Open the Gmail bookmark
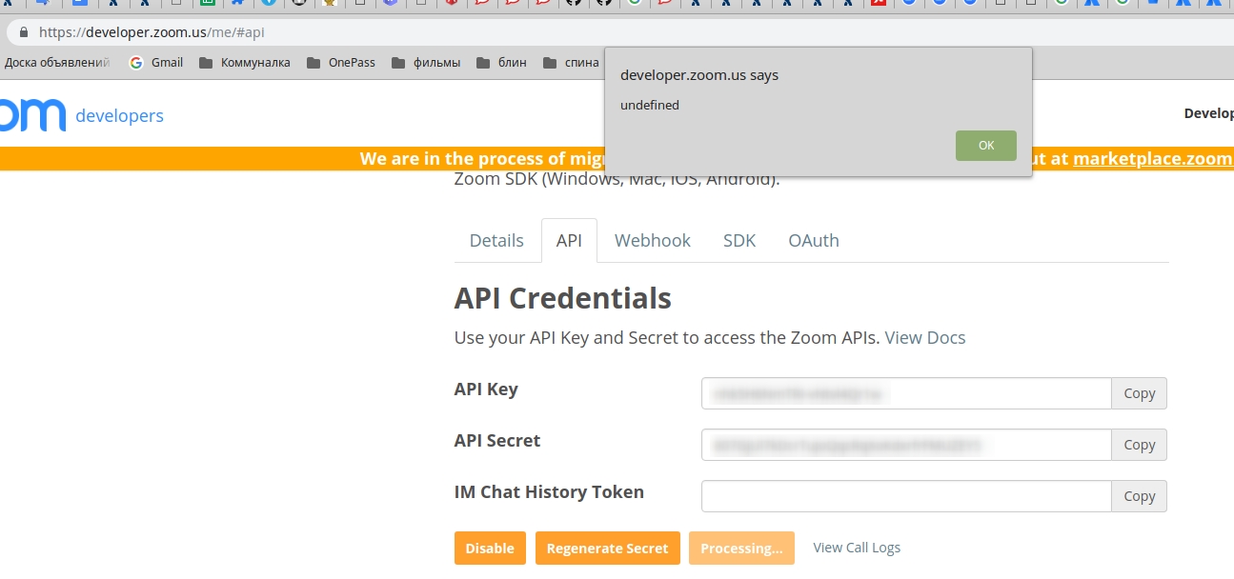The image size is (1234, 579). (156, 63)
